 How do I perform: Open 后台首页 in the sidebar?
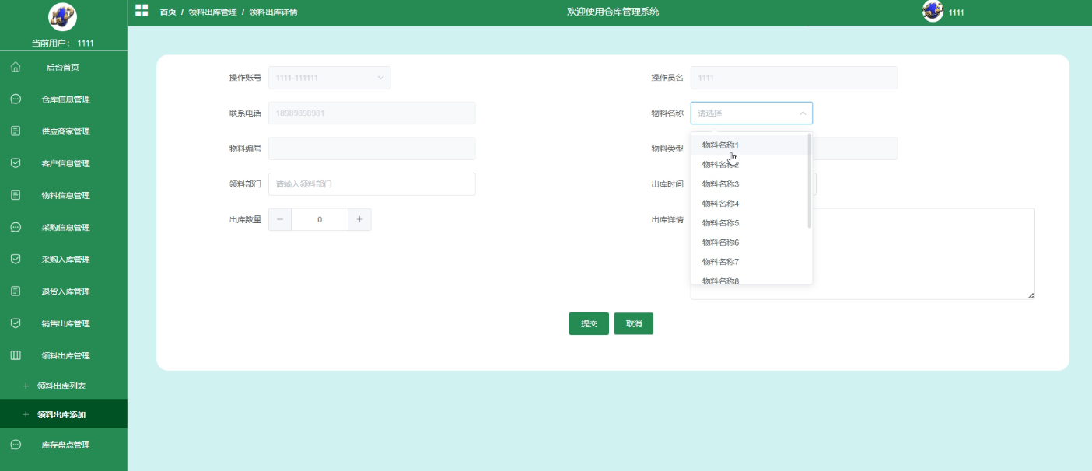tap(64, 68)
